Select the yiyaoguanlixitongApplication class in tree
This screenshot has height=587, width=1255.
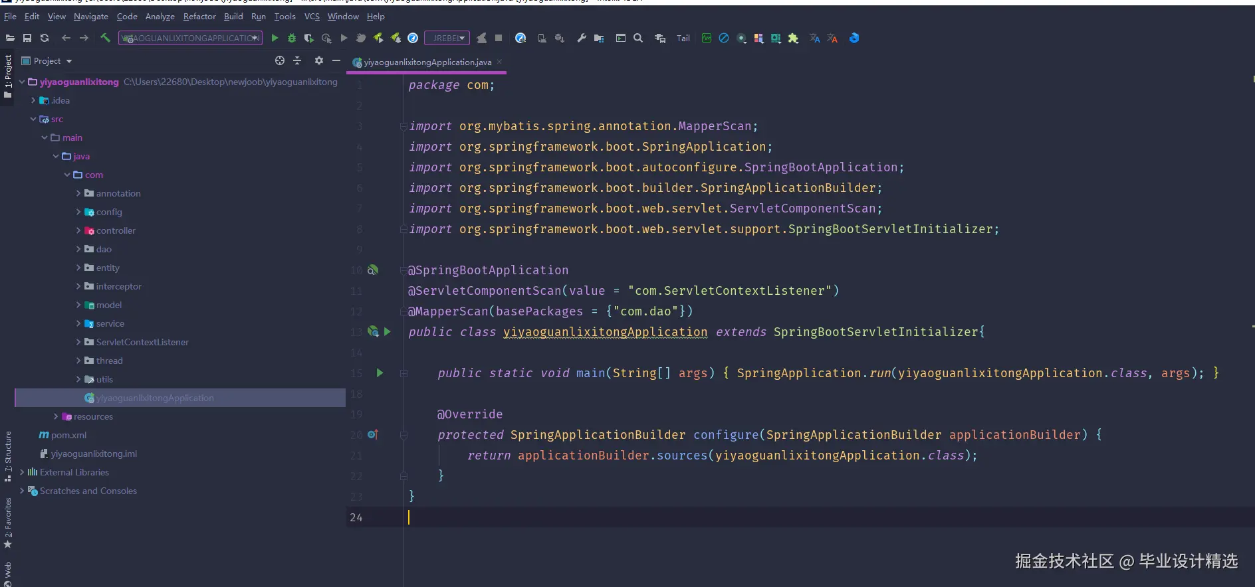[x=180, y=398]
